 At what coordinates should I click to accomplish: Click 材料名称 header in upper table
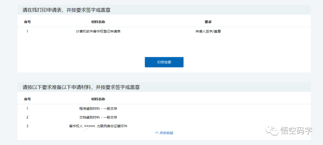98,22
